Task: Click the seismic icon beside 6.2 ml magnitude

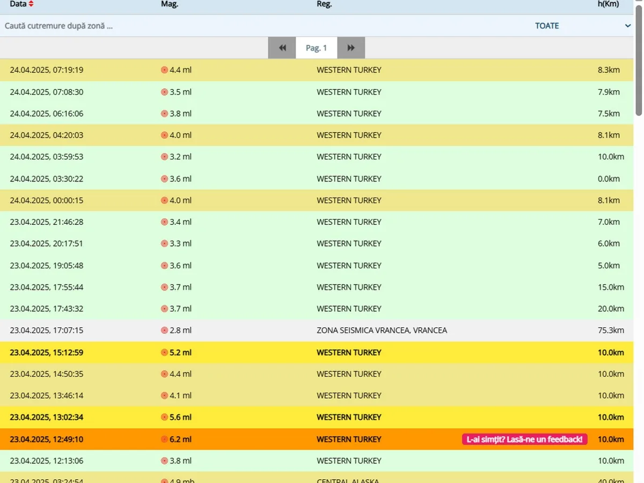Action: tap(164, 439)
